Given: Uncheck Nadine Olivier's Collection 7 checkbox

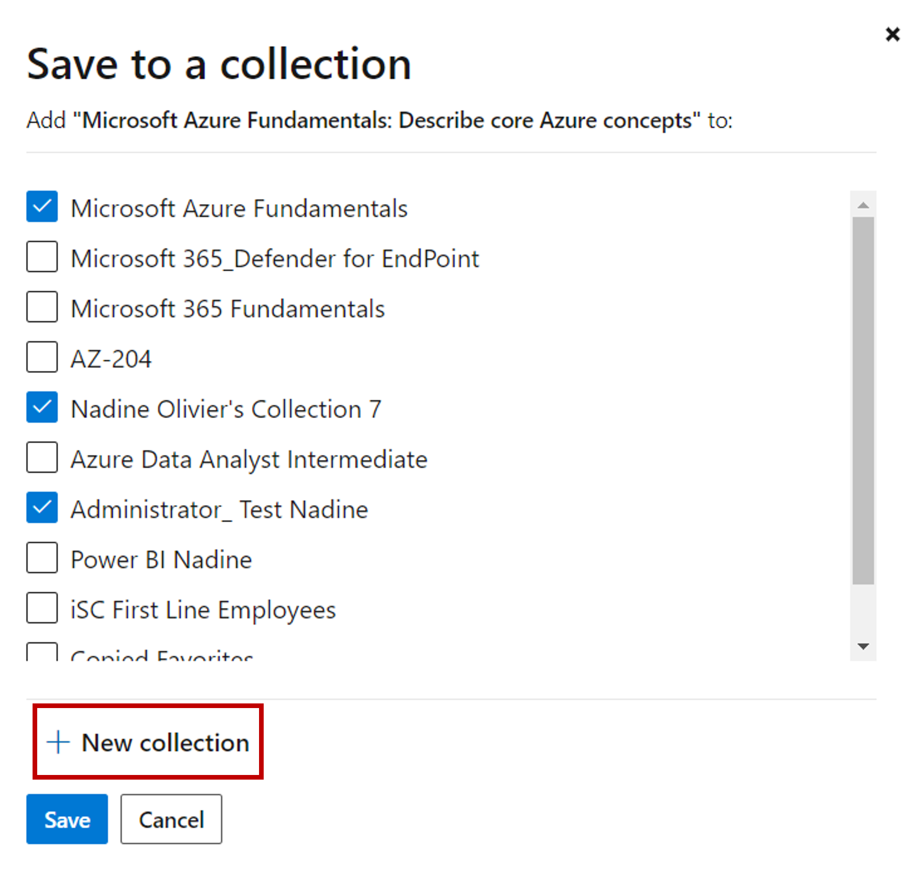Looking at the screenshot, I should click(42, 407).
